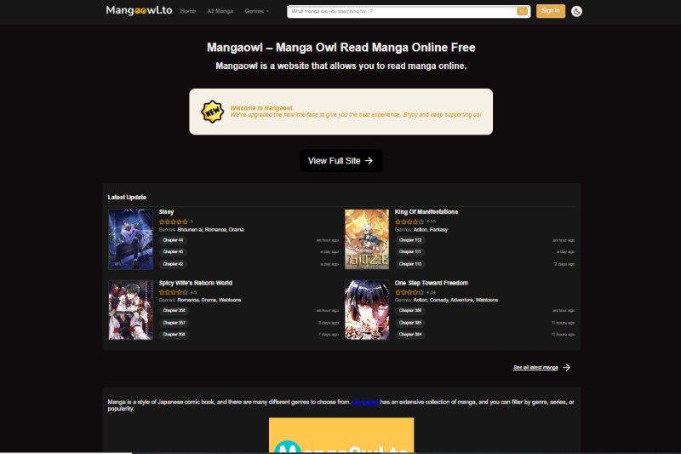
Task: Open Chapter 111 of King Of Manifestations
Action: (x=410, y=252)
